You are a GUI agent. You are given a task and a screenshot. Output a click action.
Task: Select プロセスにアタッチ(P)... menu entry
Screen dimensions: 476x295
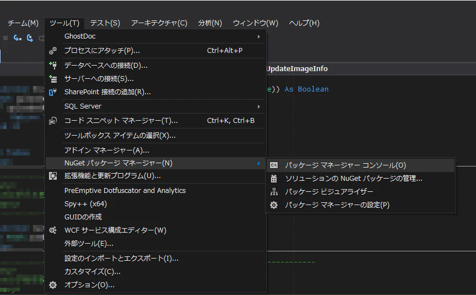(155, 51)
